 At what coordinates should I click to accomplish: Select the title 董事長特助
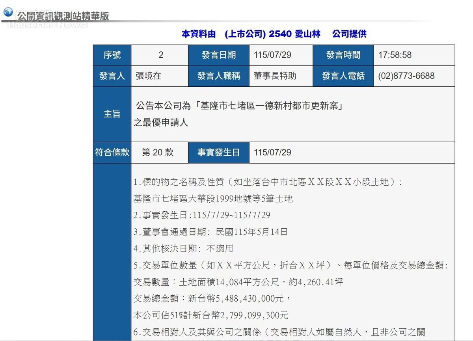275,76
